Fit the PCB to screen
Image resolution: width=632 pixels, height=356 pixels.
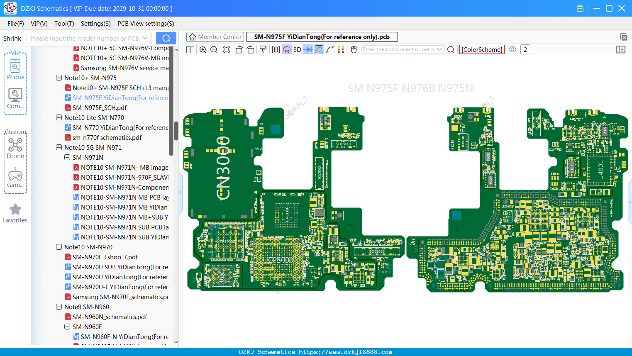coord(227,49)
